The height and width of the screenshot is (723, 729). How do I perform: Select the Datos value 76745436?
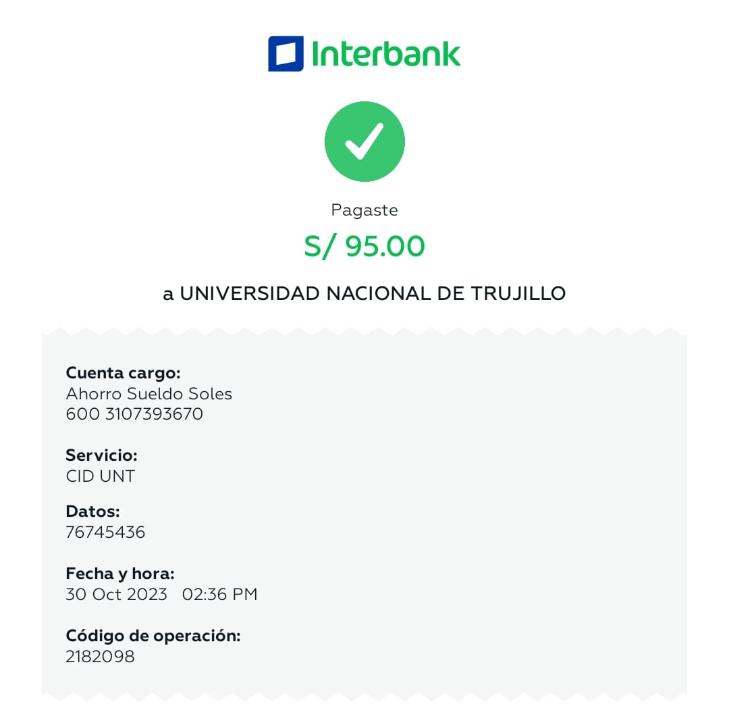[x=105, y=532]
